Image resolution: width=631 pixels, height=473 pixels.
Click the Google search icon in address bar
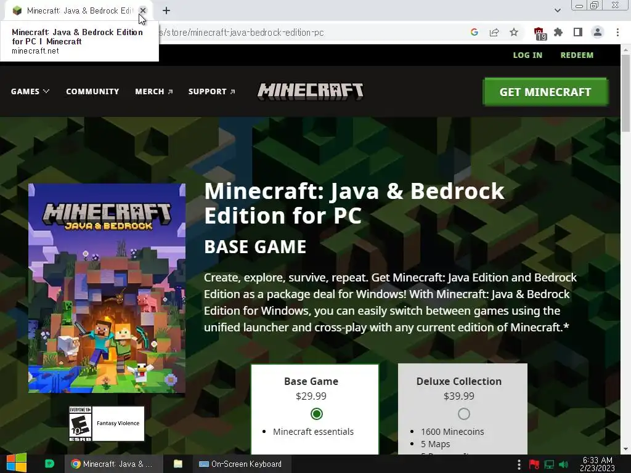474,32
